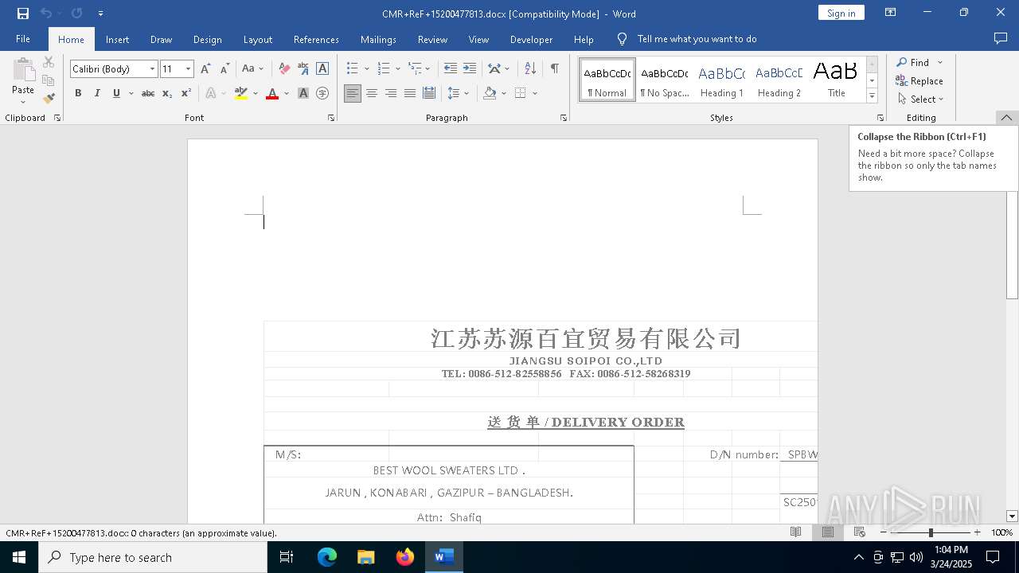Toggle Strikethrough formatting

click(148, 94)
